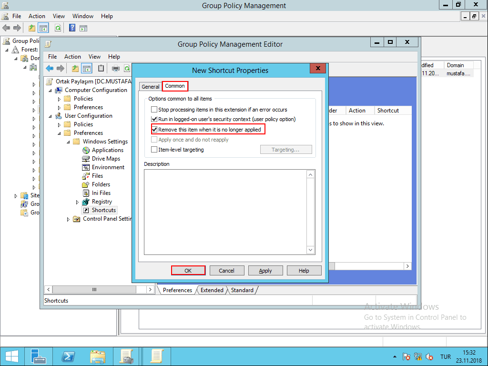Image resolution: width=488 pixels, height=366 pixels.
Task: Click printer icon in Editor toolbar
Action: [x=115, y=68]
